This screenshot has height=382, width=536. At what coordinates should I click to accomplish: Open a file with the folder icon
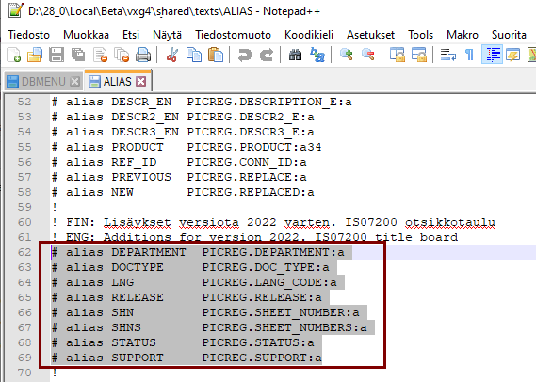35,55
